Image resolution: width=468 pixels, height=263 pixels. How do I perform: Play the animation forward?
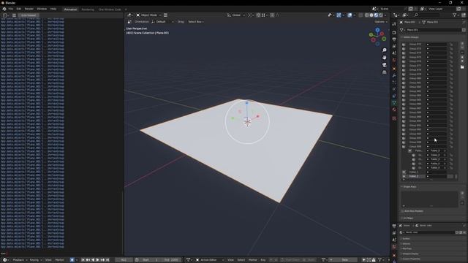(97, 260)
